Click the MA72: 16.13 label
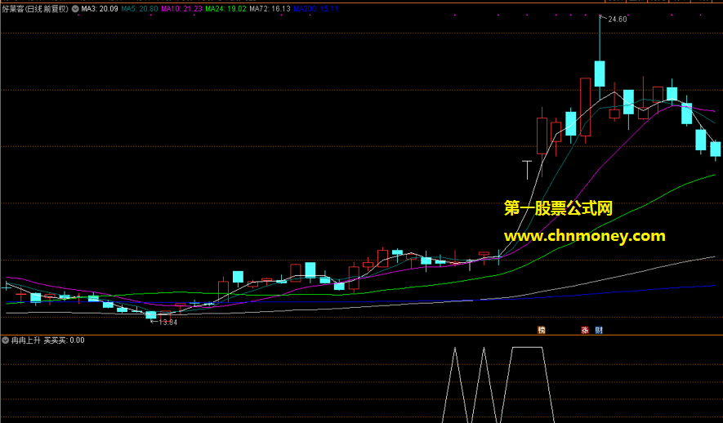Viewport: 723px width, 423px height. [x=270, y=9]
